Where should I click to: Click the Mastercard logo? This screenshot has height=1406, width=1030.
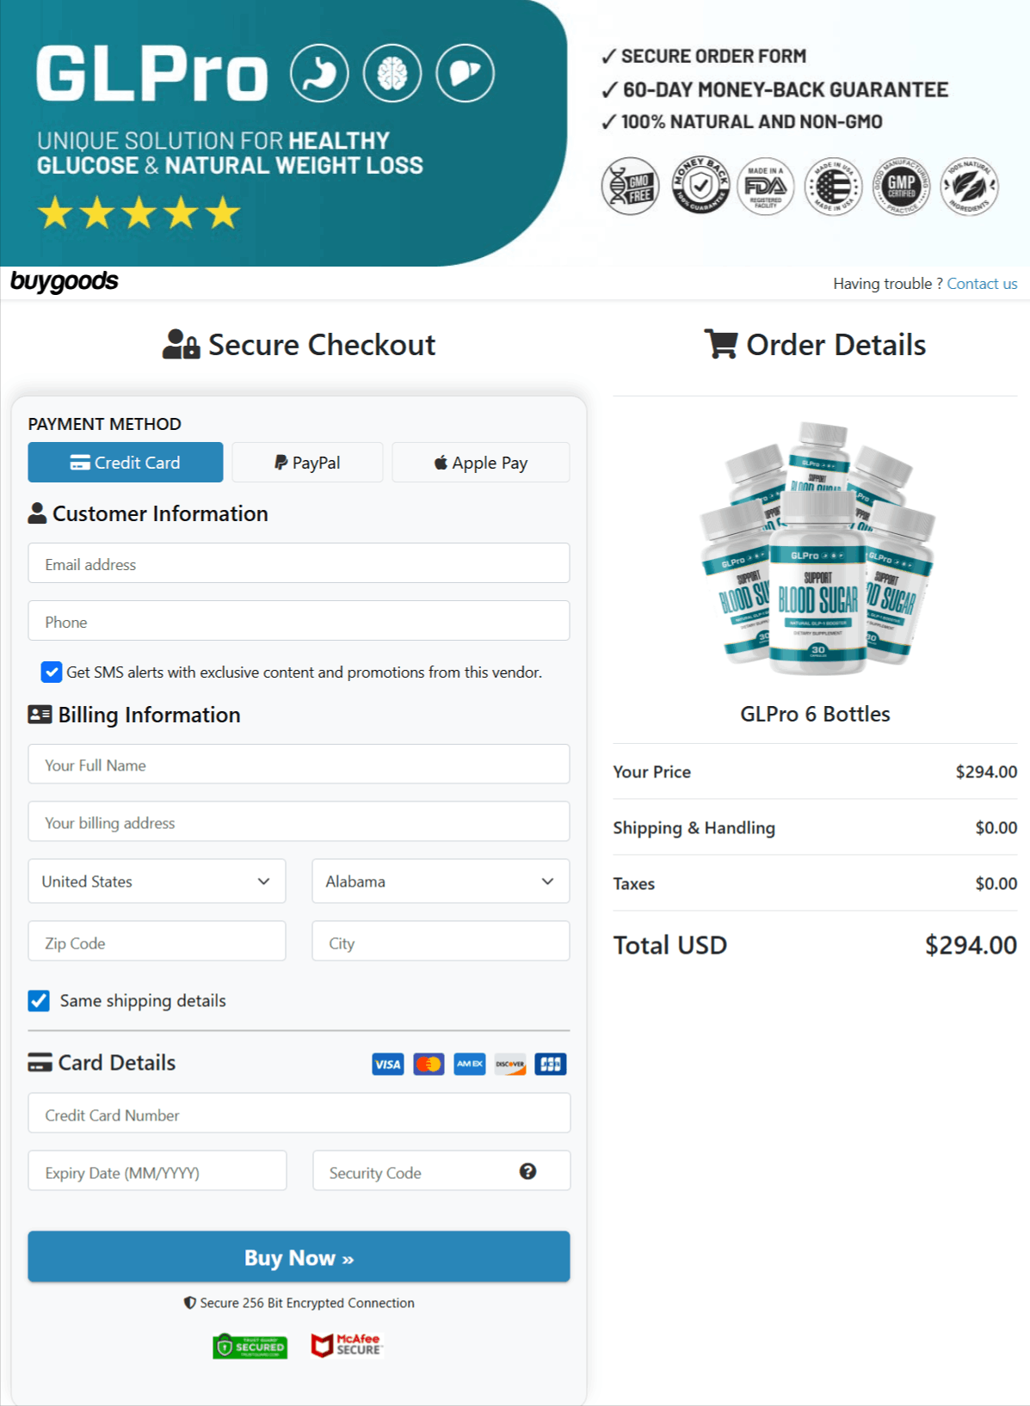[429, 1065]
